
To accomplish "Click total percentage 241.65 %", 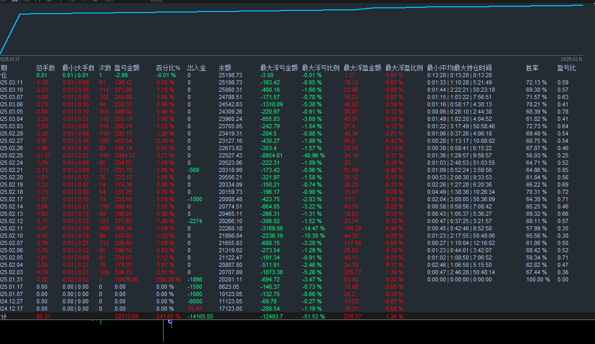I will point(168,316).
